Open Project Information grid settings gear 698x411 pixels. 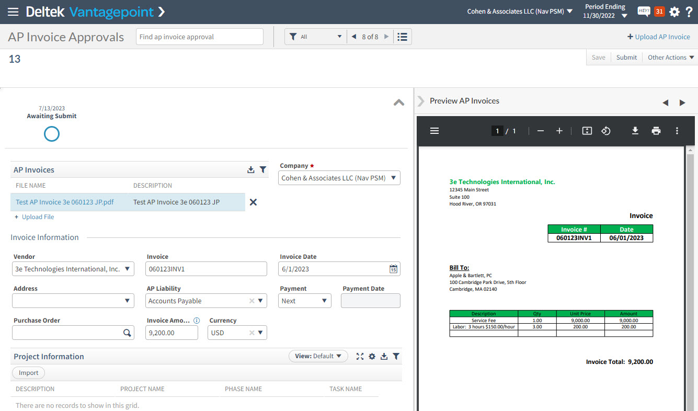[x=372, y=356]
